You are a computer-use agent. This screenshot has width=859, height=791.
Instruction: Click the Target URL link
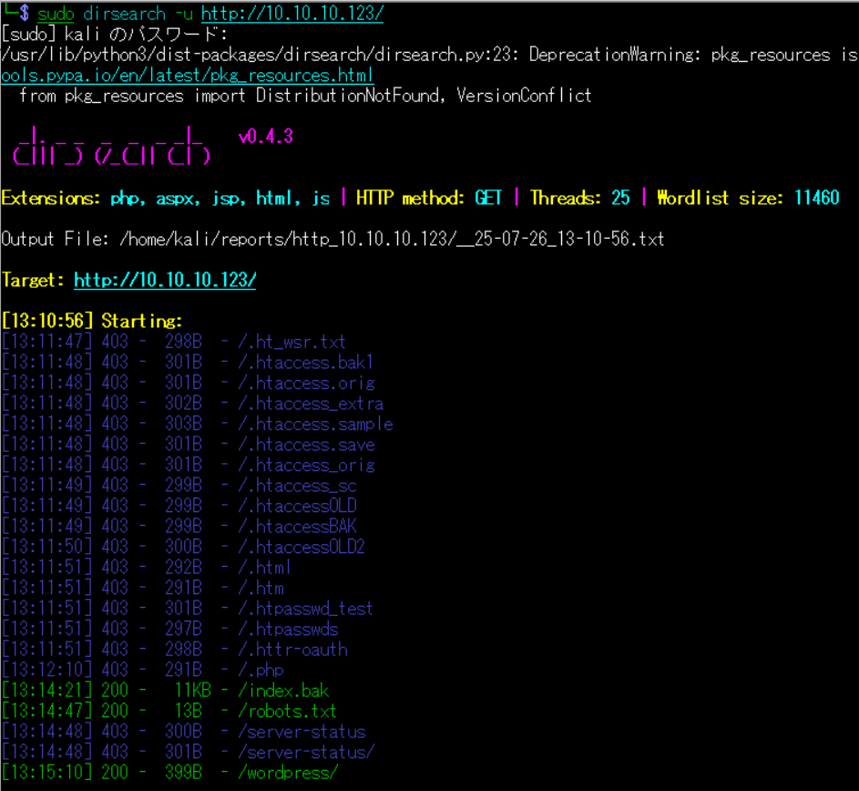pyautogui.click(x=164, y=280)
